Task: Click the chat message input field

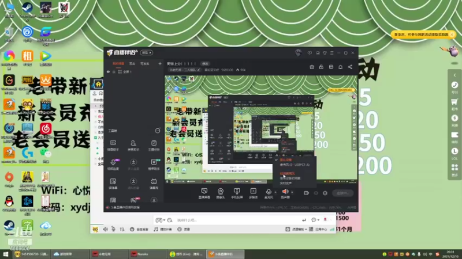Action: coord(236,220)
